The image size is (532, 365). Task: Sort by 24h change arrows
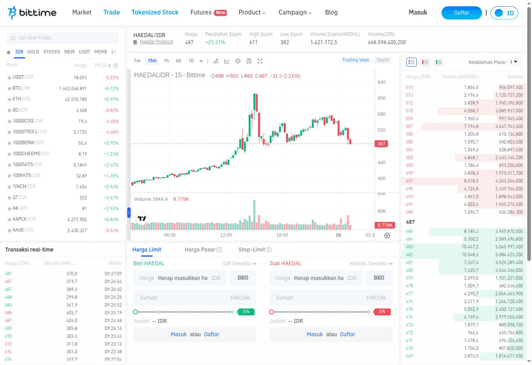(110, 65)
